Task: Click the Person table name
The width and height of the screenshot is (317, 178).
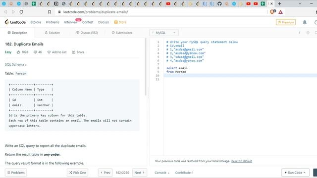Action: (21, 74)
